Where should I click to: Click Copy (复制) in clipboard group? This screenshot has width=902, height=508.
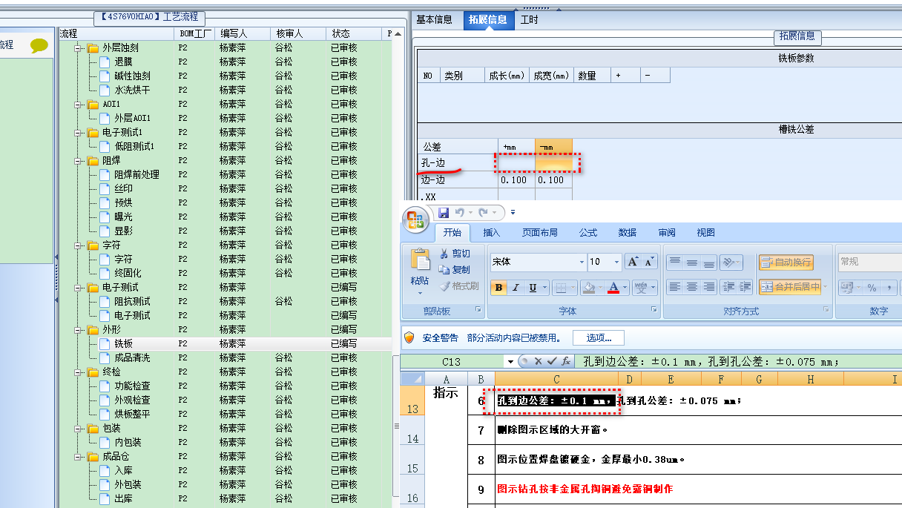point(454,270)
